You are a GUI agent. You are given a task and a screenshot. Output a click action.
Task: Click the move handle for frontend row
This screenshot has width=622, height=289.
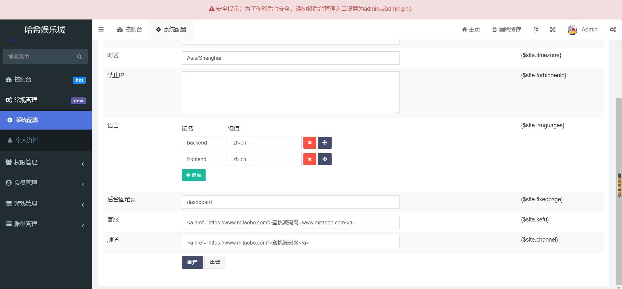point(324,159)
